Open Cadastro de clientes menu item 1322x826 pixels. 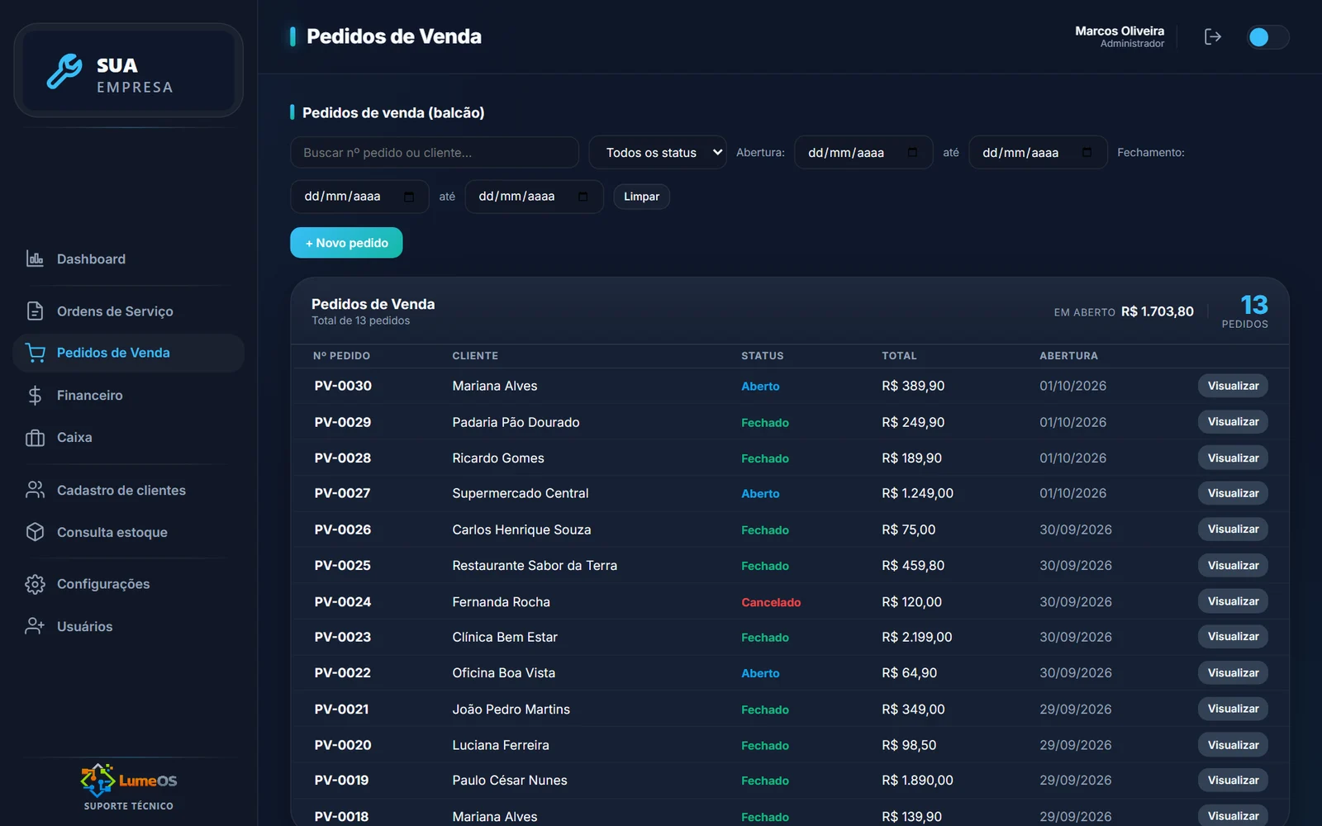[129, 490]
